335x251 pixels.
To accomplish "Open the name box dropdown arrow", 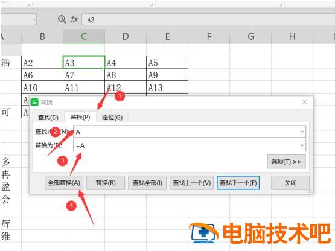I will (x=34, y=19).
